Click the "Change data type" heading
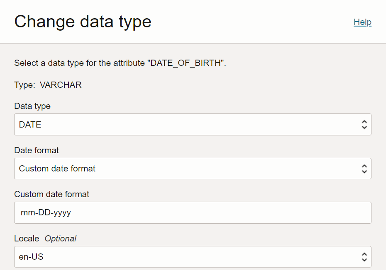 83,21
